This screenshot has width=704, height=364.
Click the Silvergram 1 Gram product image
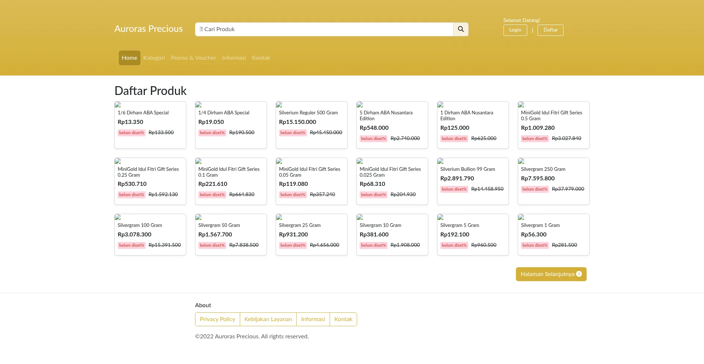tap(521, 217)
